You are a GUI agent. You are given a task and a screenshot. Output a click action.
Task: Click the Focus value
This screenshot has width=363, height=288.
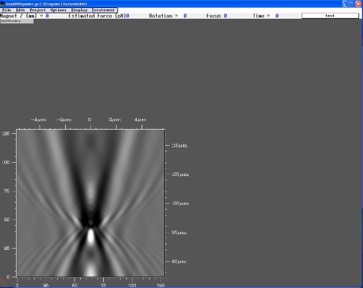coord(225,16)
